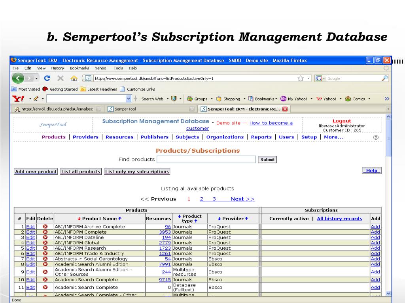405x303 pixels.
Task: Open back/forward history dropdown arrow
Action: click(37, 78)
